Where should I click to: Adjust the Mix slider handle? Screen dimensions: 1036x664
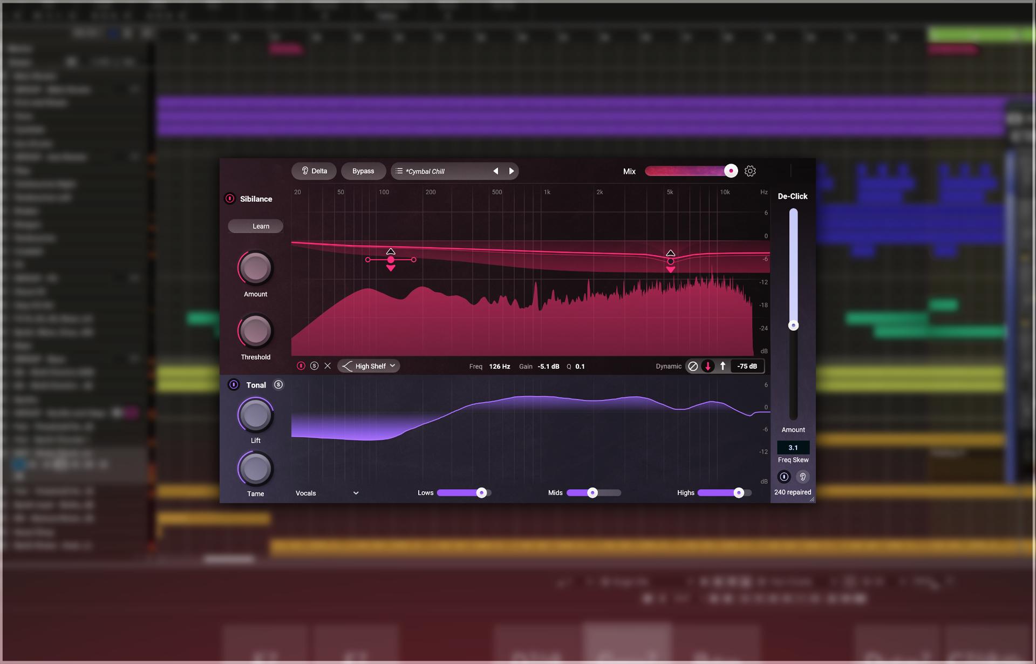click(731, 171)
